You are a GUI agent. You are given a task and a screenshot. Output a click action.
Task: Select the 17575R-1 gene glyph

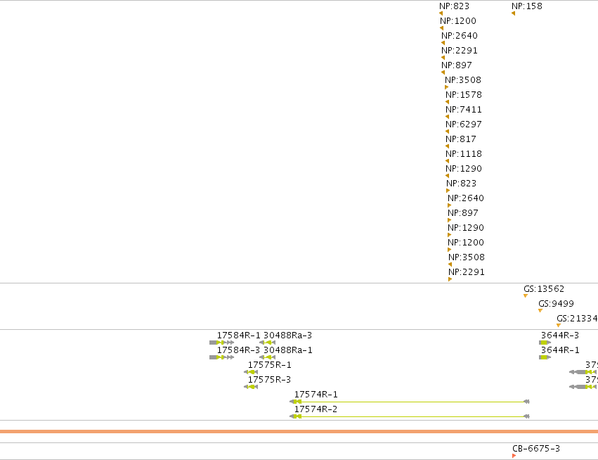[251, 372]
